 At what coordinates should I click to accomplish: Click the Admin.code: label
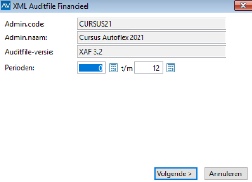25,24
